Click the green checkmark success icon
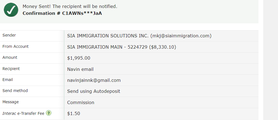278x120 pixels. (x=11, y=10)
